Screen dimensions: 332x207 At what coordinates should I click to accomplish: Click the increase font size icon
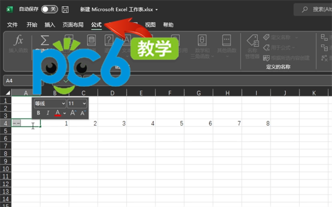click(73, 113)
